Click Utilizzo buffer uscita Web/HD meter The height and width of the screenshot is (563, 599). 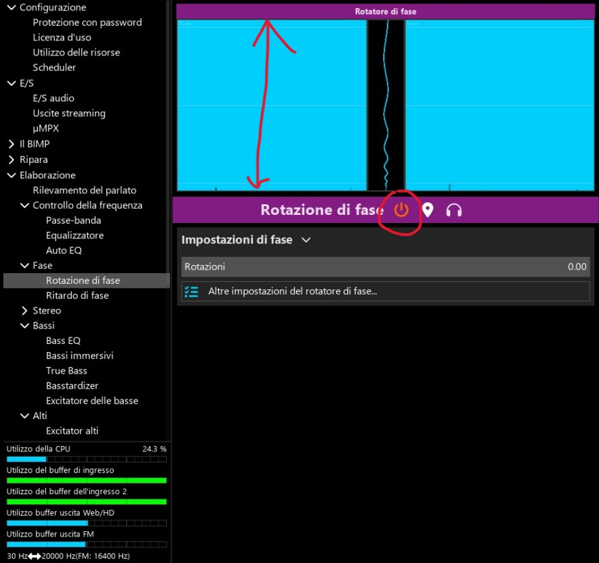click(x=87, y=523)
